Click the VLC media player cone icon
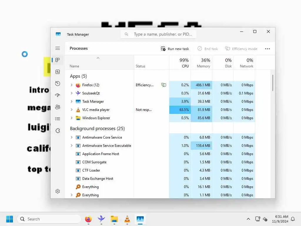Viewport: 301px width, 226px height. click(x=78, y=110)
